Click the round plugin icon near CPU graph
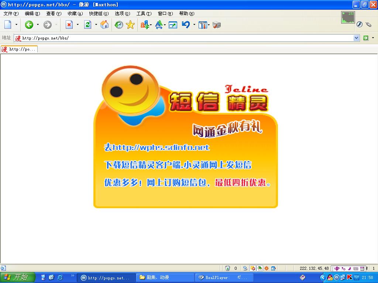This screenshot has height=283, width=378. click(x=360, y=24)
